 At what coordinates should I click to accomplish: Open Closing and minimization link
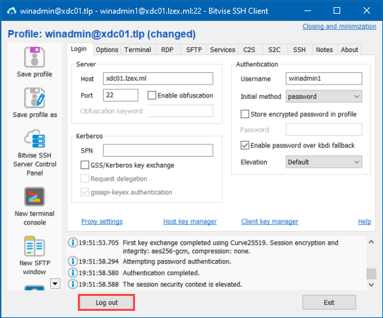coord(340,26)
